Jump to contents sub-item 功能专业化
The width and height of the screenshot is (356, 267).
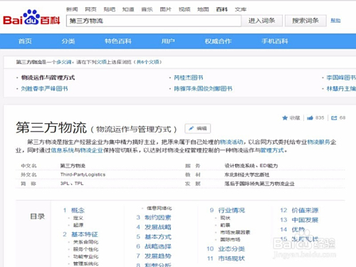(x=85, y=256)
